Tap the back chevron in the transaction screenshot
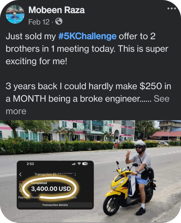 (x=21, y=174)
